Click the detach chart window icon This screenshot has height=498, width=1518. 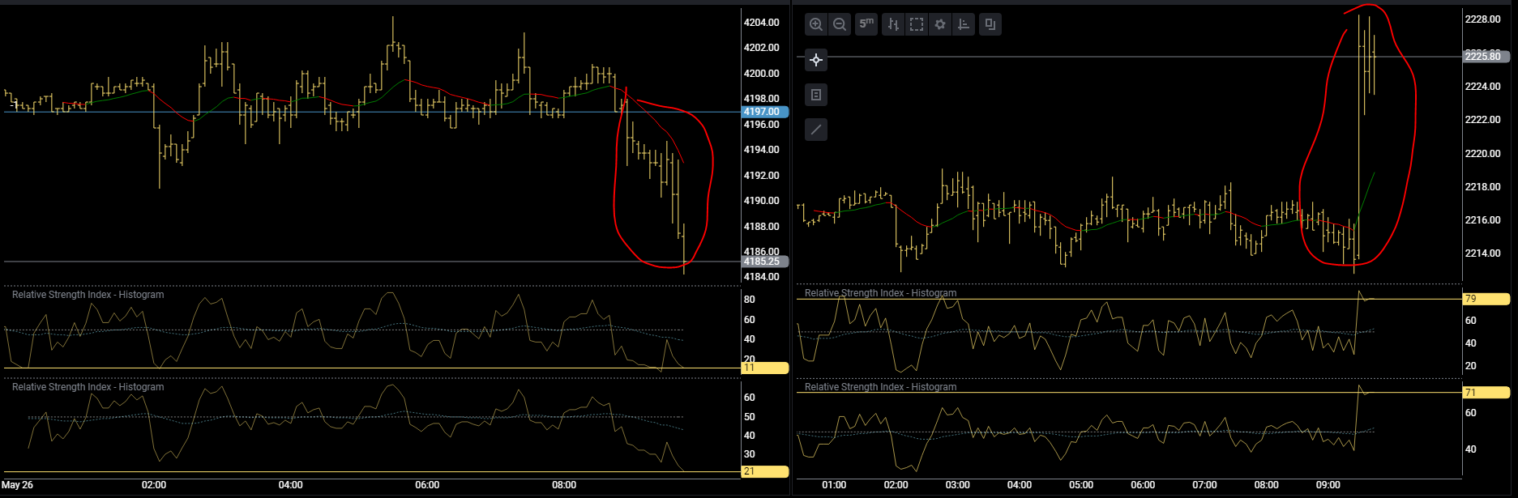[x=990, y=24]
